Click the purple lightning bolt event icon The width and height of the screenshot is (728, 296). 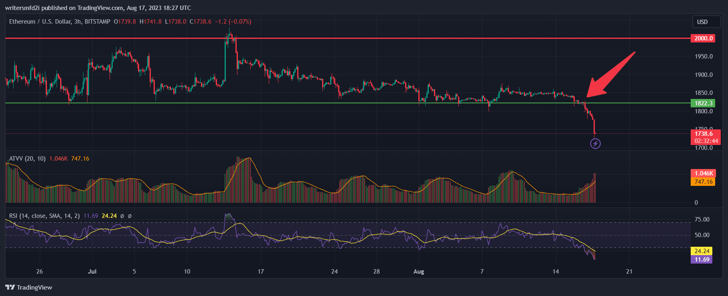point(595,143)
